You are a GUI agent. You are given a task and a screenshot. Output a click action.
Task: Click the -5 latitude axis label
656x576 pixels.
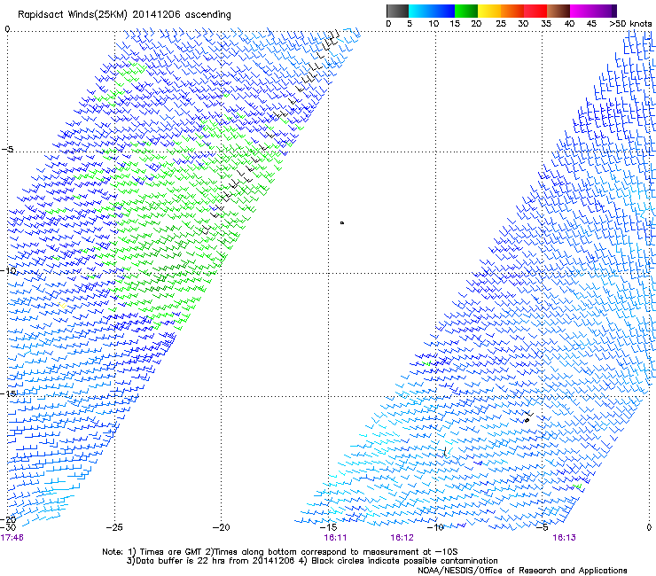pyautogui.click(x=7, y=150)
